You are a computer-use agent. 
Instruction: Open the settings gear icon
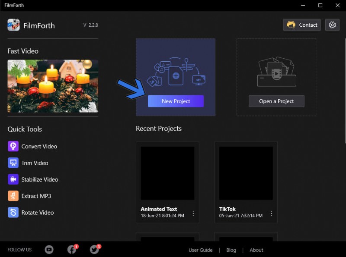[x=332, y=25]
